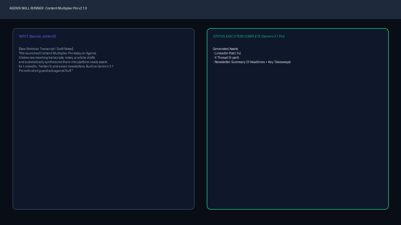Click the line starting "We launched Content Multiplier Pro"
The width and height of the screenshot is (401, 225).
point(58,53)
